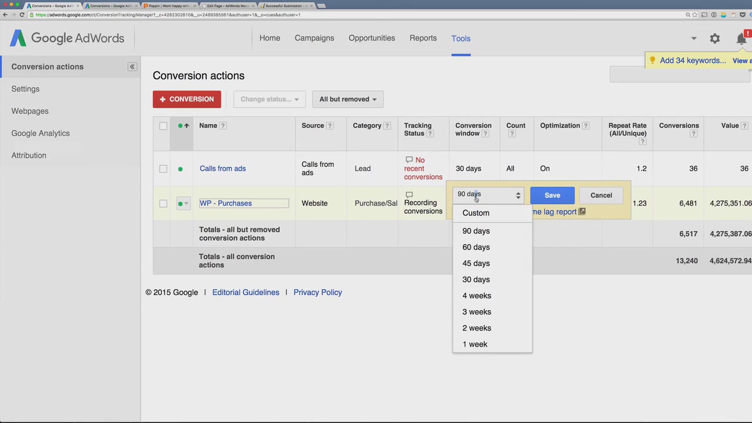The image size is (752, 423).
Task: Click the Conversion window help icon
Action: 485,134
